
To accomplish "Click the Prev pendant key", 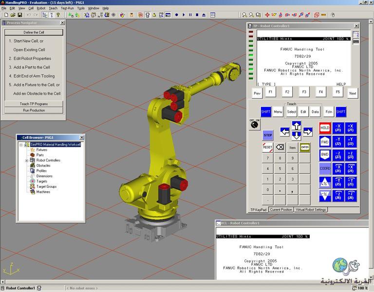I will coord(257,93).
